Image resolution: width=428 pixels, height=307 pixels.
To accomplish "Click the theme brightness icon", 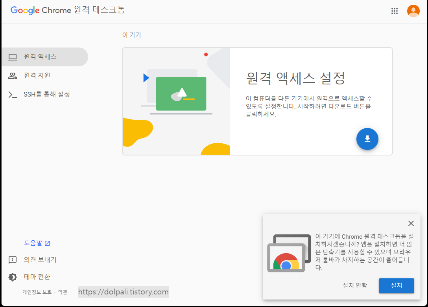I will coord(13,277).
